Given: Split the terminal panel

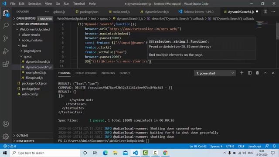Looking at the screenshot, I should 250,73.
